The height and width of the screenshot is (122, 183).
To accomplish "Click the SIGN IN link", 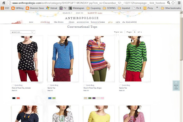I will point(79,13).
